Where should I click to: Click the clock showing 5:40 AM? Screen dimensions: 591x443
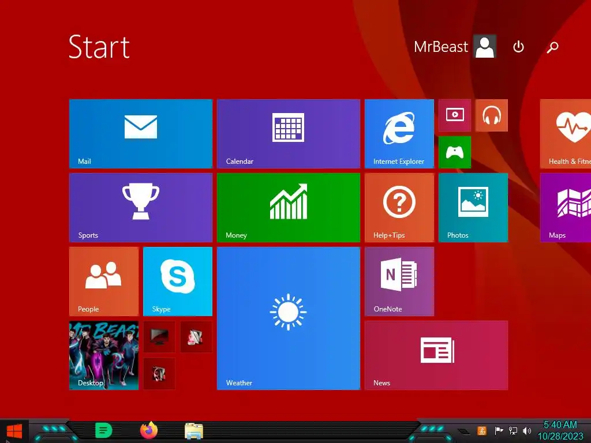click(x=560, y=430)
